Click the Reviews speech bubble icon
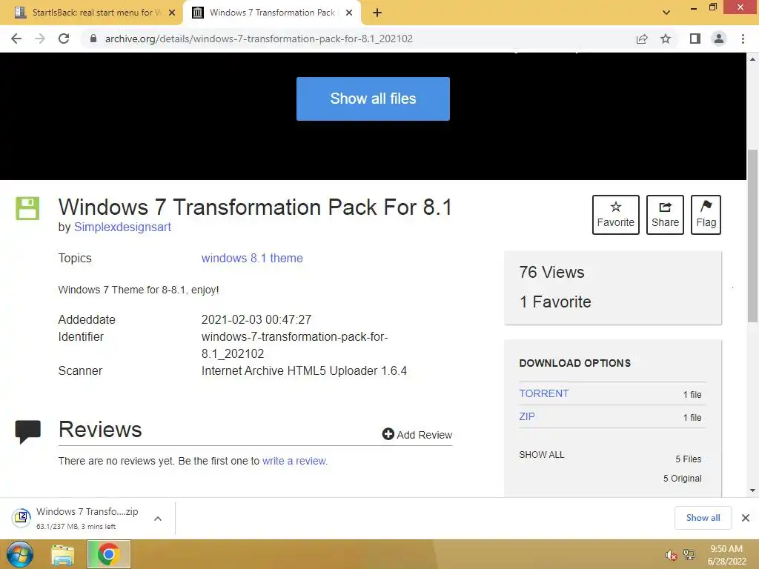This screenshot has height=569, width=759. pyautogui.click(x=28, y=432)
